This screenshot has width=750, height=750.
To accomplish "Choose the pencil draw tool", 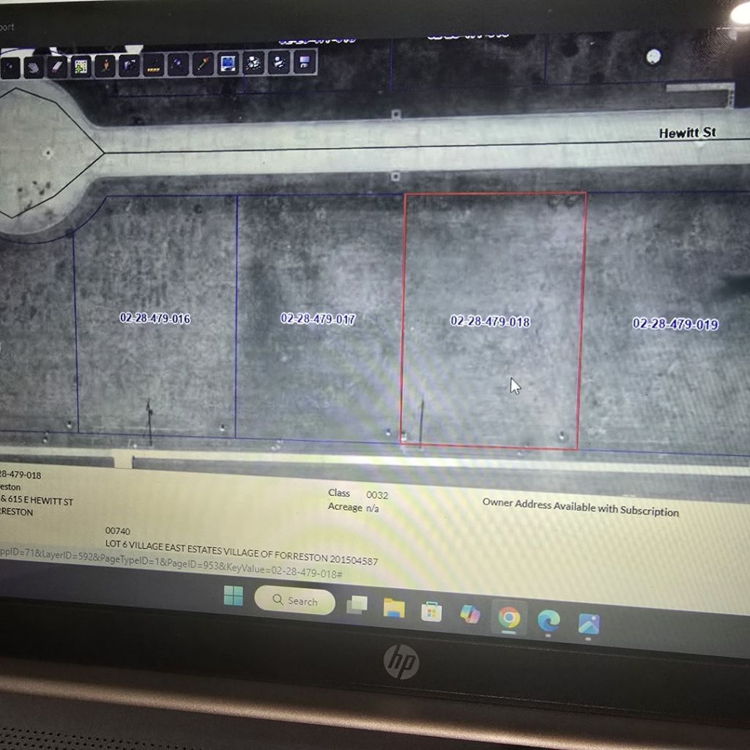I will [202, 64].
